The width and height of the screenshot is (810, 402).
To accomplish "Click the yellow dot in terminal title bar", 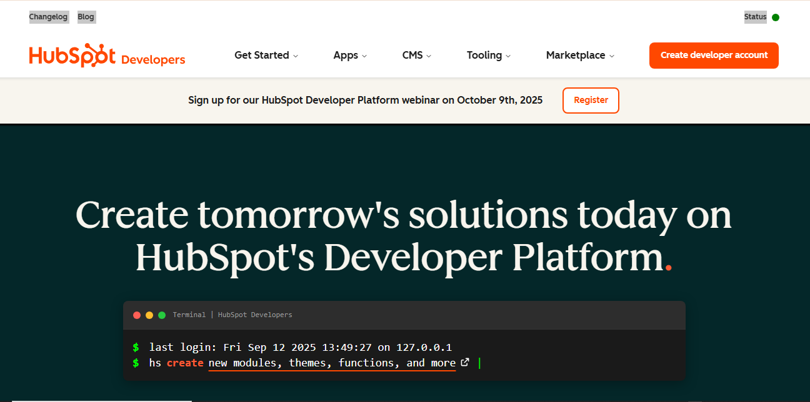I will [x=149, y=315].
